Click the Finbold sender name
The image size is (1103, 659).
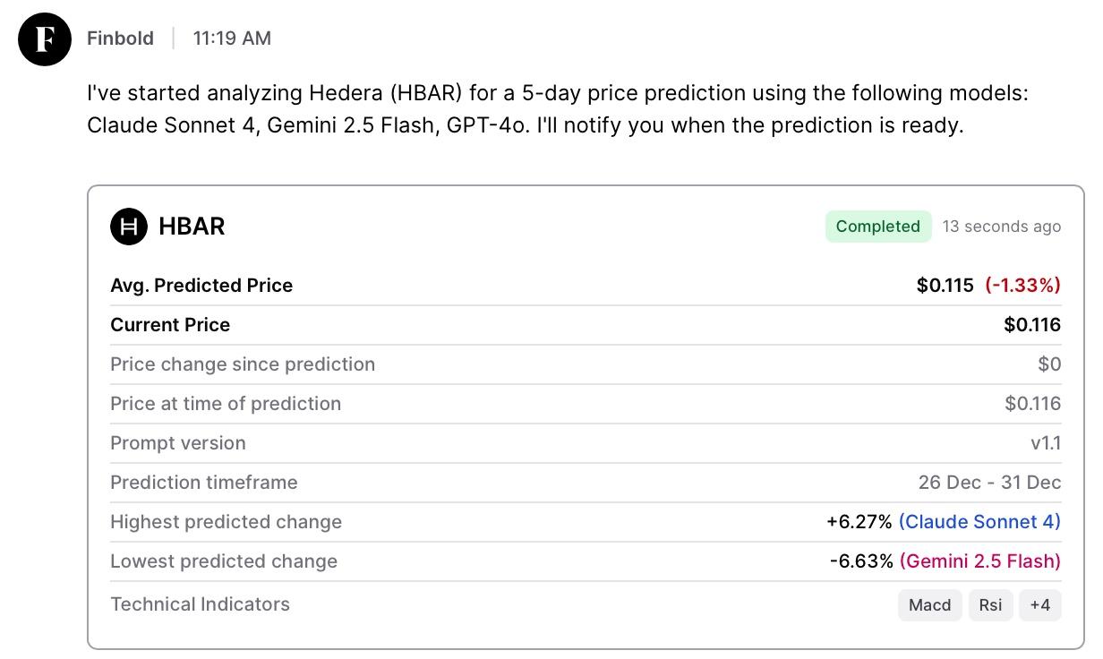coord(120,39)
